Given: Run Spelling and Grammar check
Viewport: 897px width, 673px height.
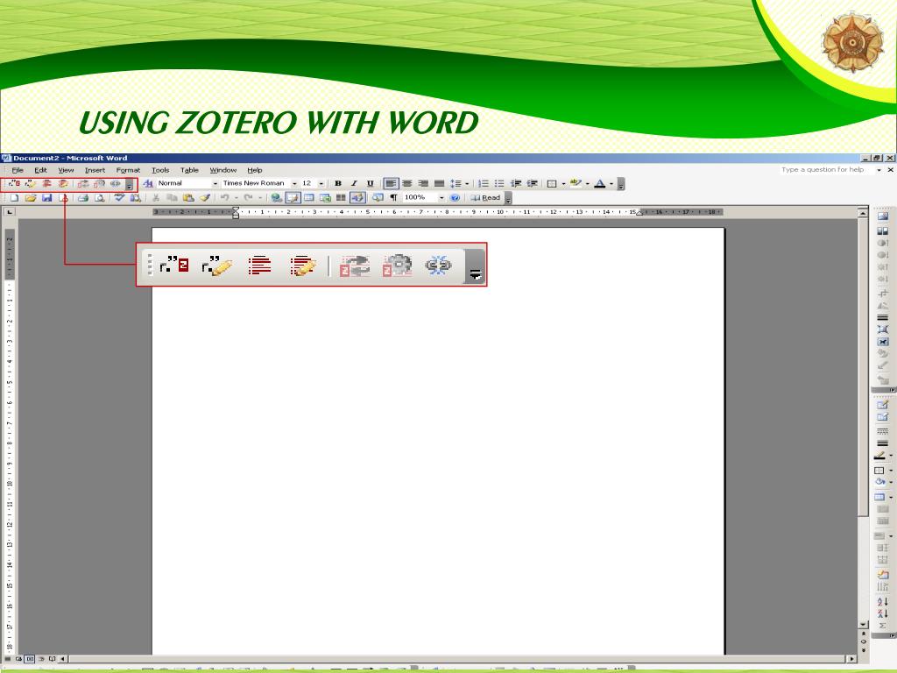Looking at the screenshot, I should (x=119, y=197).
